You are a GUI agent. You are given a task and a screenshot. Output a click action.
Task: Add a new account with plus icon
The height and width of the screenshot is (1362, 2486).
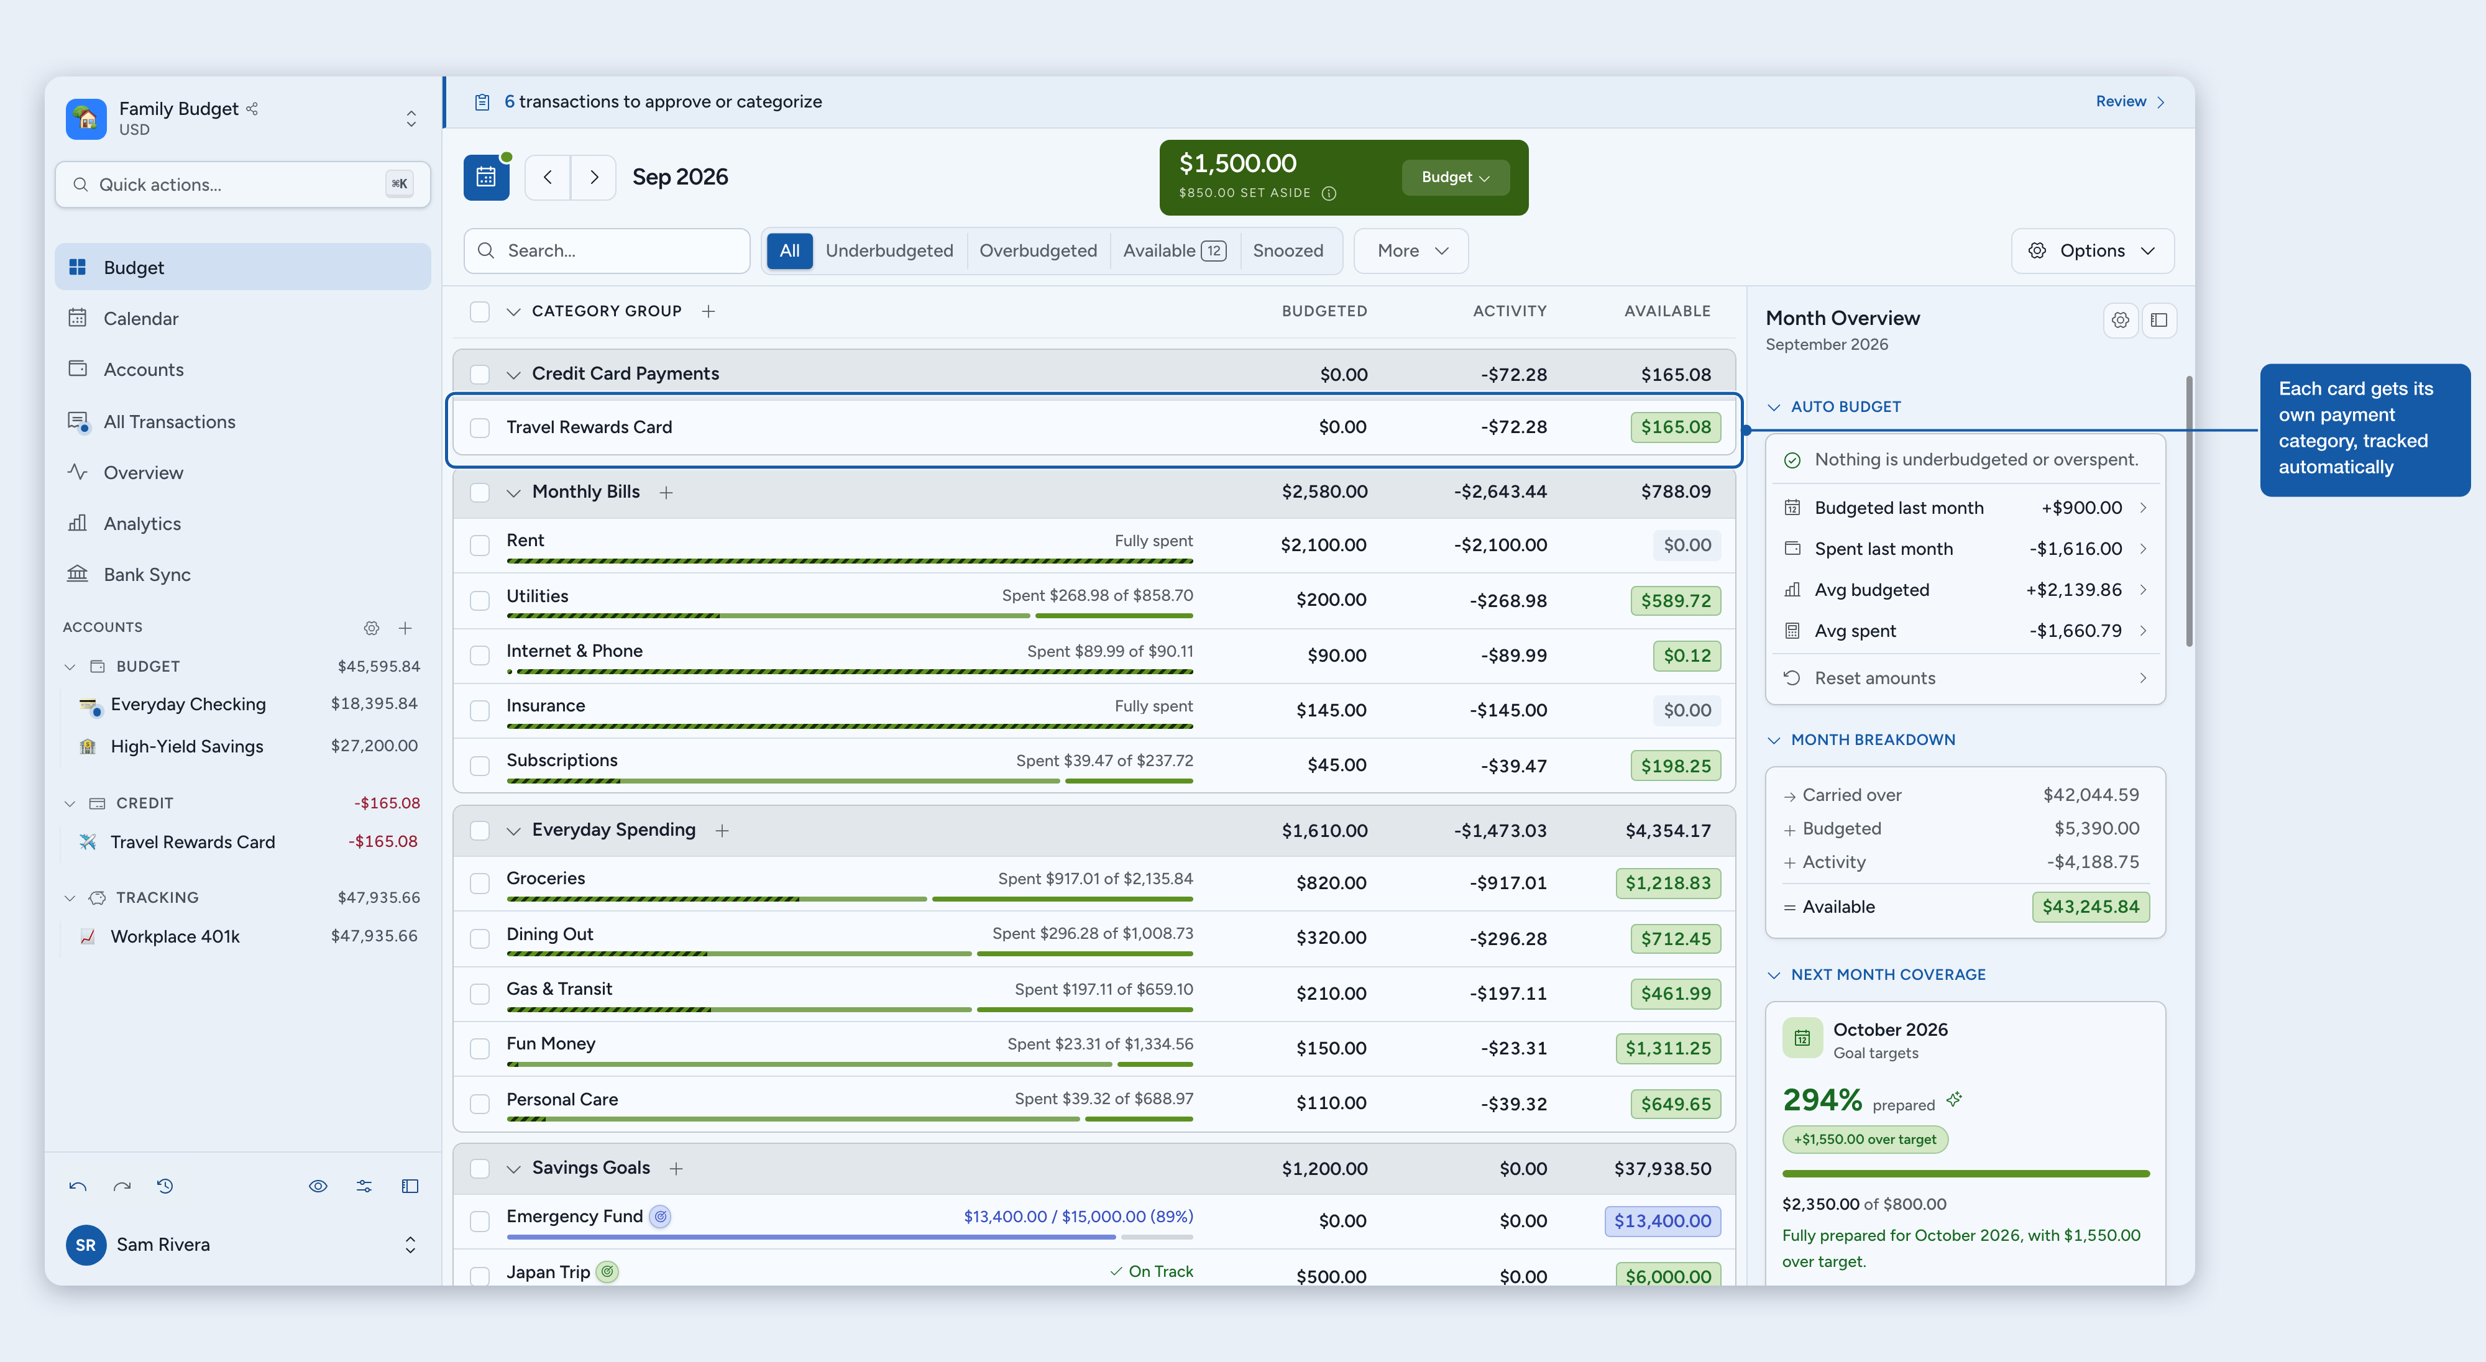point(405,628)
